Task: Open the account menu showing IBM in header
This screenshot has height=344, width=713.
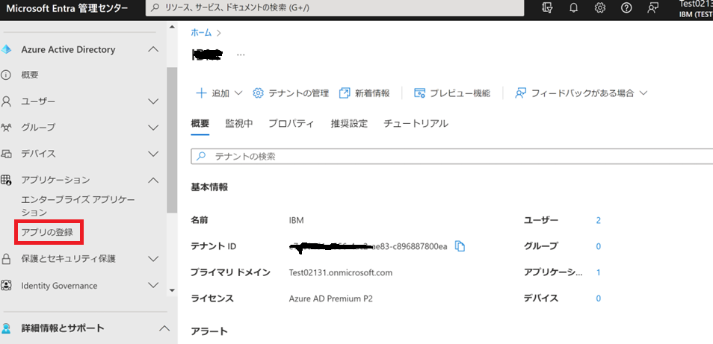Action: click(x=696, y=8)
